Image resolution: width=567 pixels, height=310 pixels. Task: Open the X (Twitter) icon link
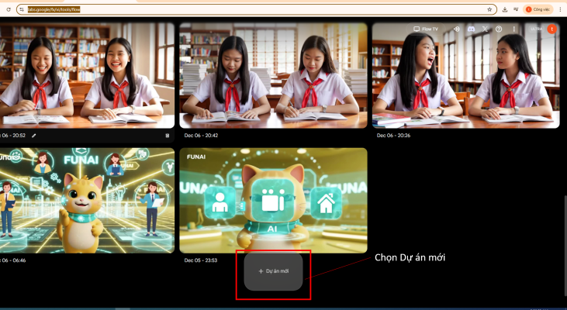coord(485,29)
